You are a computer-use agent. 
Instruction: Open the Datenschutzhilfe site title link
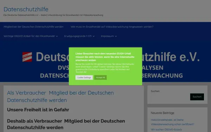pos(26,9)
